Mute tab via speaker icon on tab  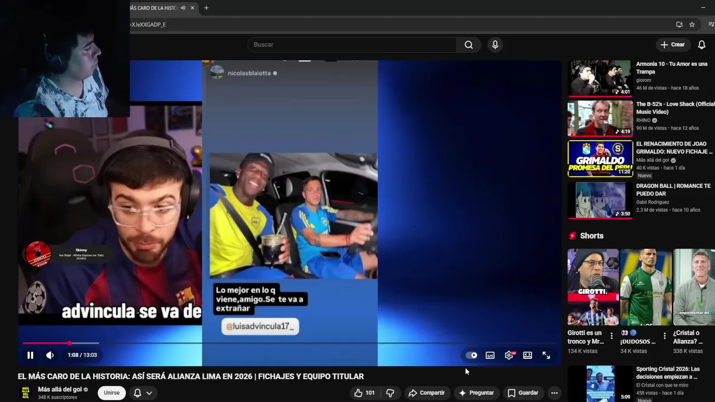coord(183,8)
